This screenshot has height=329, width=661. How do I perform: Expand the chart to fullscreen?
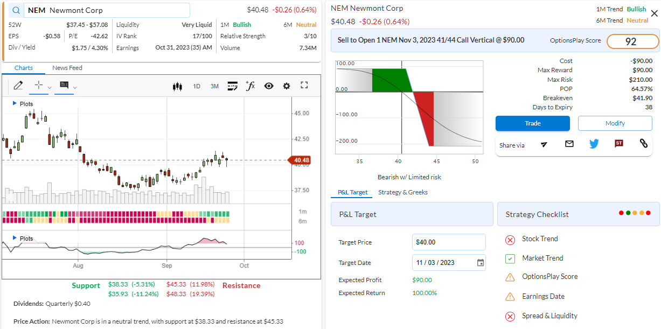tap(304, 85)
